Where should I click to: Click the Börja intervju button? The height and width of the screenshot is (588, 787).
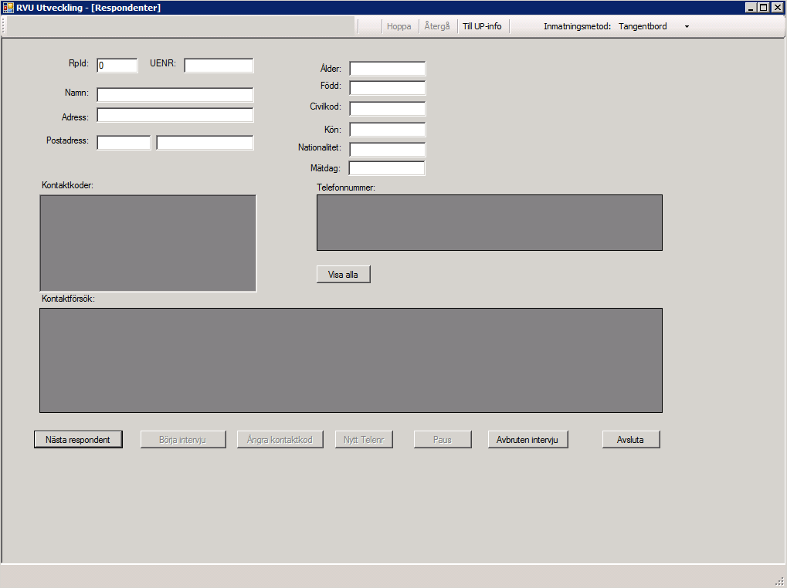(x=183, y=440)
